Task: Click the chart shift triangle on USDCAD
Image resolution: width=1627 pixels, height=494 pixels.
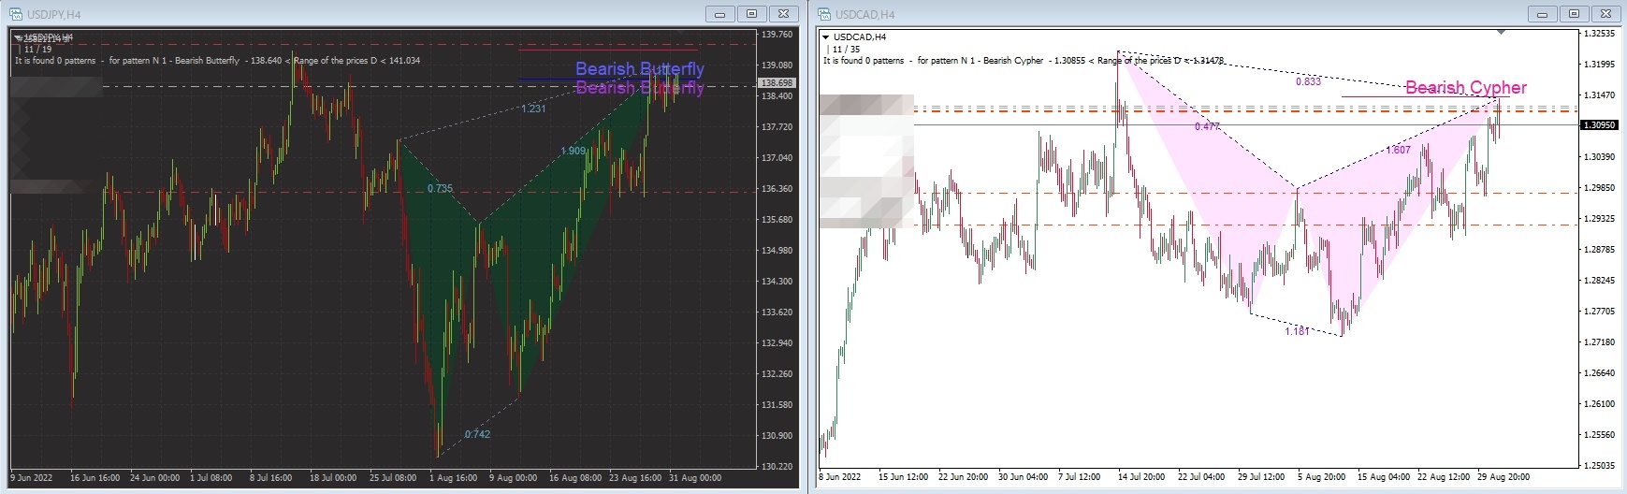Action: coord(1502,33)
